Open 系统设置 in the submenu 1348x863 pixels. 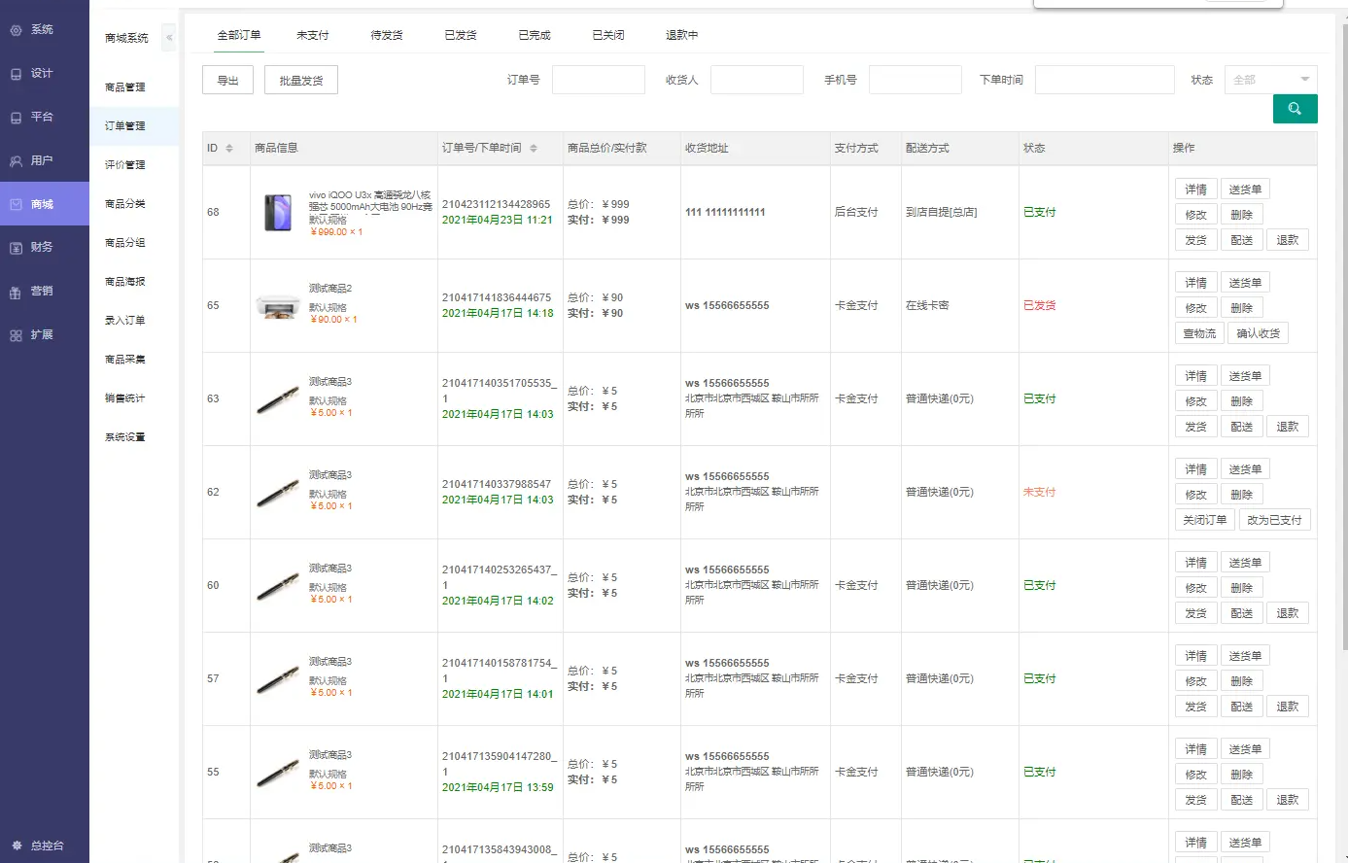[x=125, y=437]
